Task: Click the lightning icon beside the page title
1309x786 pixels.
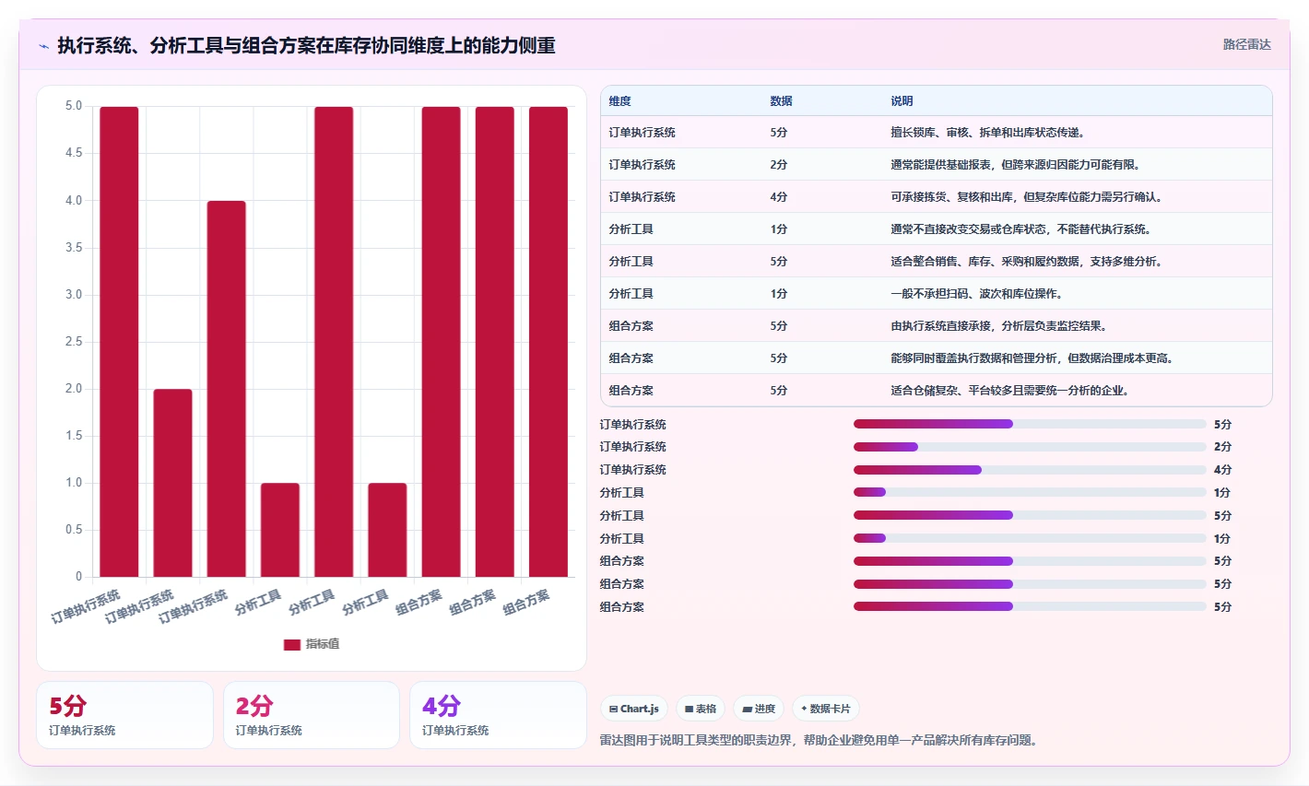Action: click(x=43, y=46)
